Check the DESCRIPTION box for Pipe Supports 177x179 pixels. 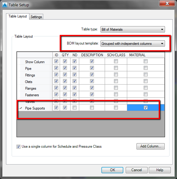(x=92, y=107)
